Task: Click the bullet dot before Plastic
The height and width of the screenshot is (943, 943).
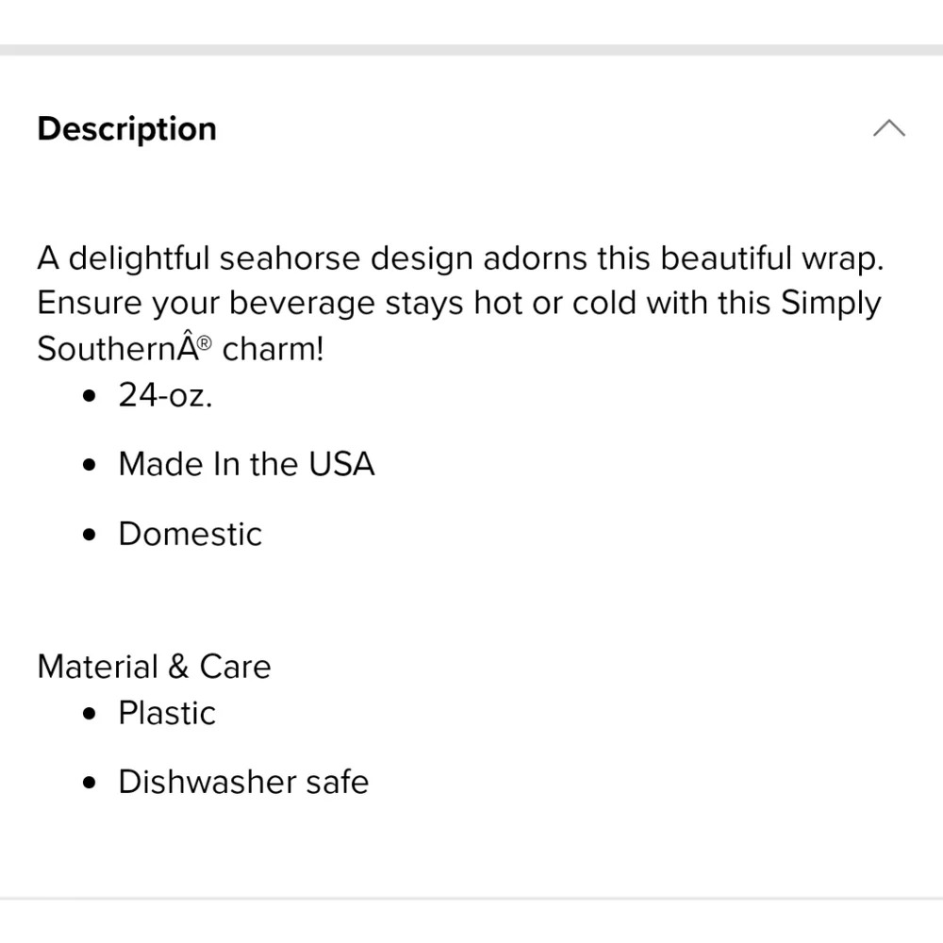Action: 90,714
